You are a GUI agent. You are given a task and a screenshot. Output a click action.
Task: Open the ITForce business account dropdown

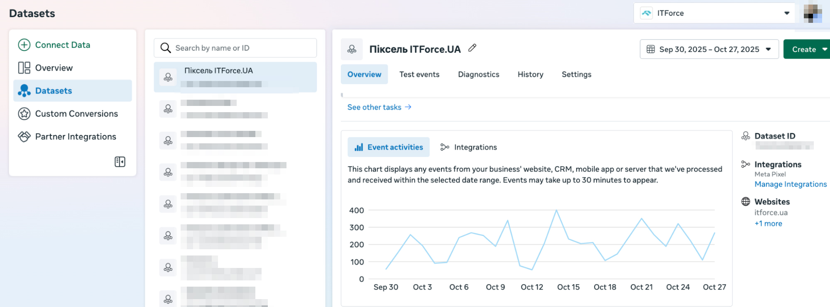click(x=714, y=13)
